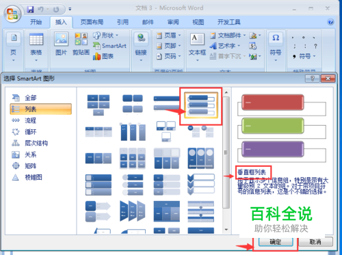
Task: Open the 文档部件 quick parts dropdown
Action: point(228,36)
